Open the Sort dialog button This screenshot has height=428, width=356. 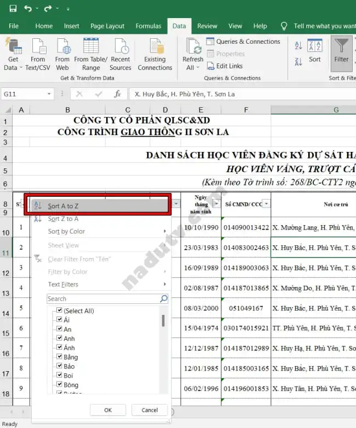pyautogui.click(x=315, y=51)
